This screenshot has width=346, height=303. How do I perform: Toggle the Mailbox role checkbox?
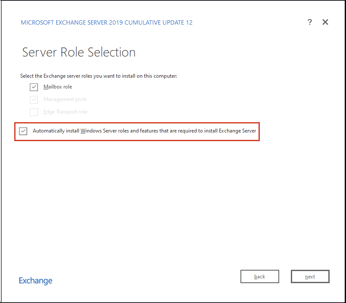[x=34, y=87]
